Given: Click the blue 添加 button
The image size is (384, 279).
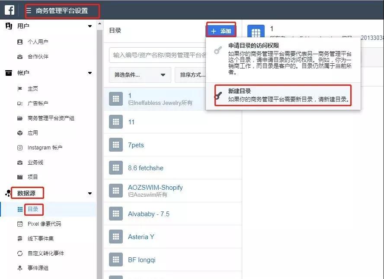Looking at the screenshot, I should pyautogui.click(x=221, y=30).
